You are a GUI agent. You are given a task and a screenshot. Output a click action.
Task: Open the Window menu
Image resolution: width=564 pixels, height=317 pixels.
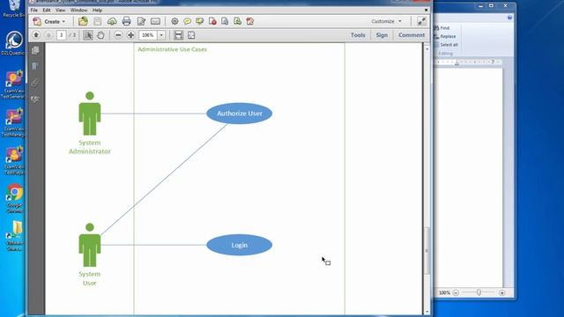click(x=78, y=10)
